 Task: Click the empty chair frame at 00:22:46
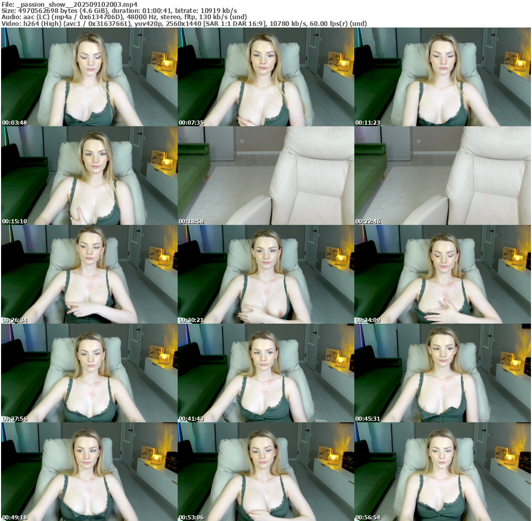(442, 176)
